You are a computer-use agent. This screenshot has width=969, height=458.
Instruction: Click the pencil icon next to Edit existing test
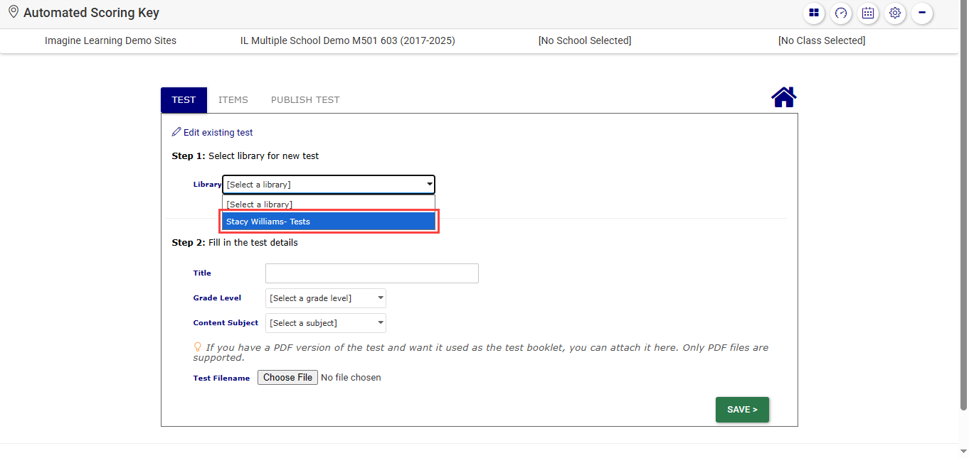tap(176, 131)
